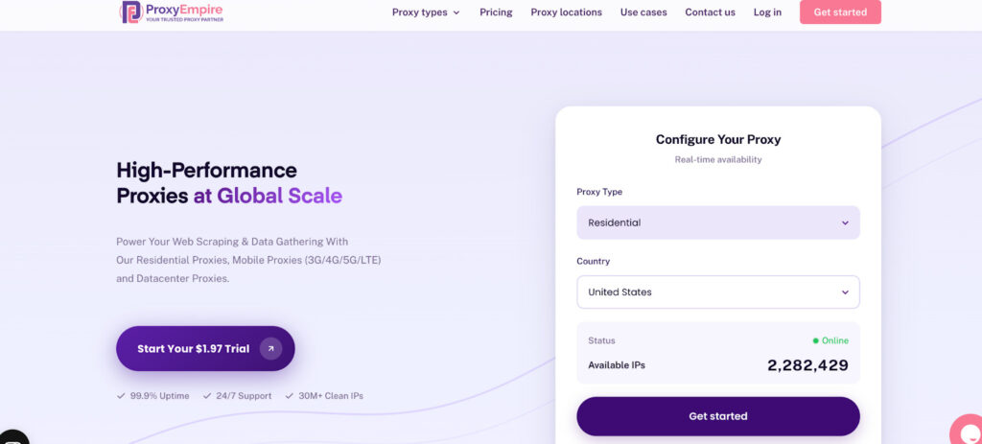Click the black circular widget in the bottom-left corner

pyautogui.click(x=12, y=437)
